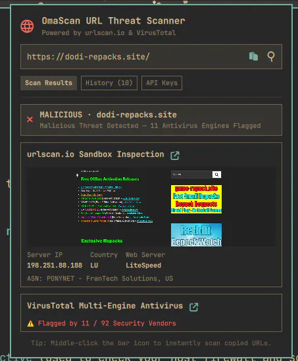Start scan with the magnifier icon
The image size is (298, 361).
pos(271,57)
